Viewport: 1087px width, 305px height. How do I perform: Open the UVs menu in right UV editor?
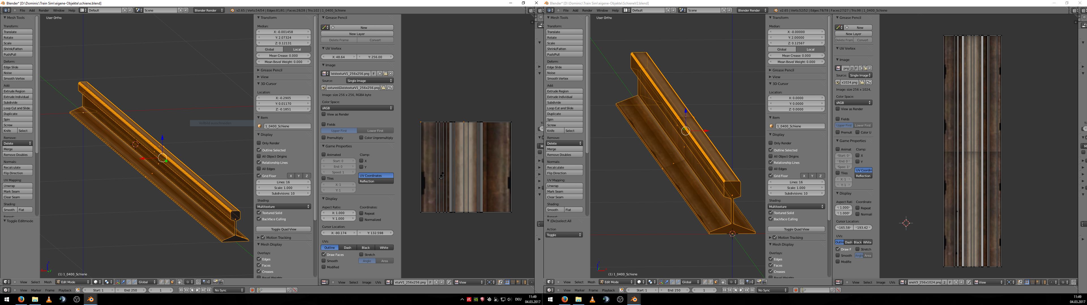892,282
